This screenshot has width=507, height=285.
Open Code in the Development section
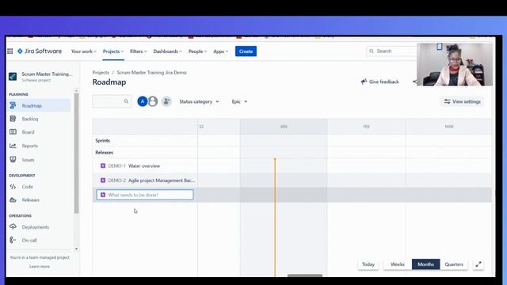[x=28, y=187]
